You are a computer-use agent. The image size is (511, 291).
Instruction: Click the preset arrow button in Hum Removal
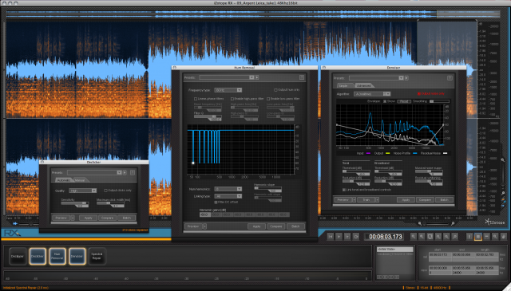257,77
